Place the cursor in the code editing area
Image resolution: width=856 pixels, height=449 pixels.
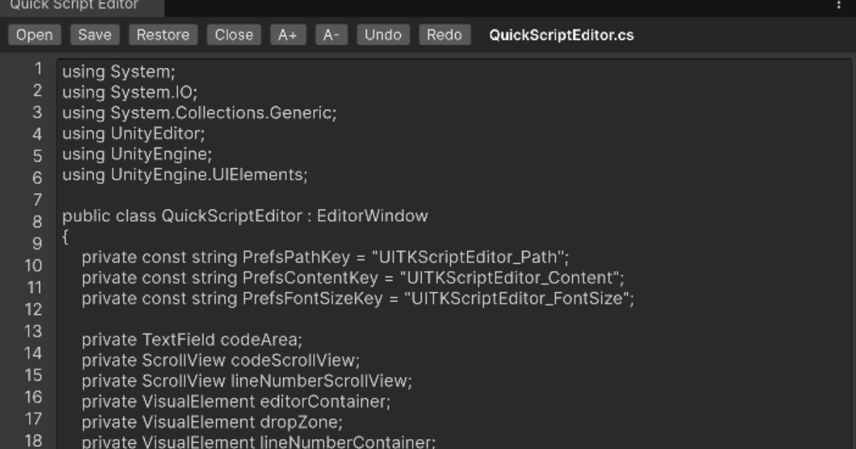pyautogui.click(x=357, y=214)
